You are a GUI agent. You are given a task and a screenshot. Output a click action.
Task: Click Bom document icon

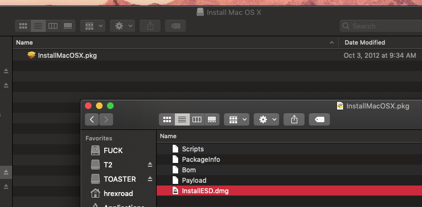tap(175, 170)
